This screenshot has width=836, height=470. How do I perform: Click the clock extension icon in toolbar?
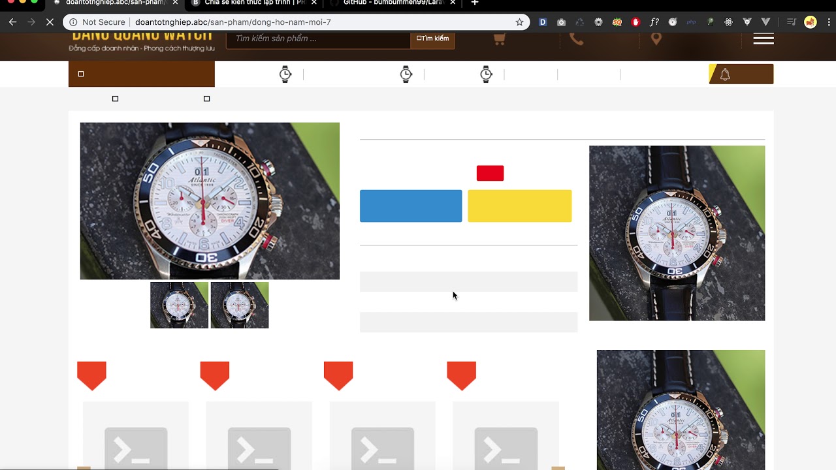[673, 22]
